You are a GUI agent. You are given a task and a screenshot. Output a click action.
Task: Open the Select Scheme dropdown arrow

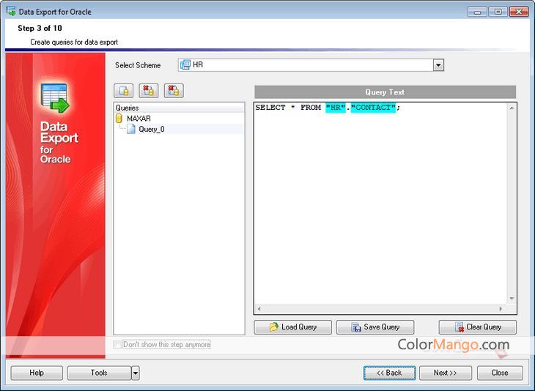click(x=438, y=65)
